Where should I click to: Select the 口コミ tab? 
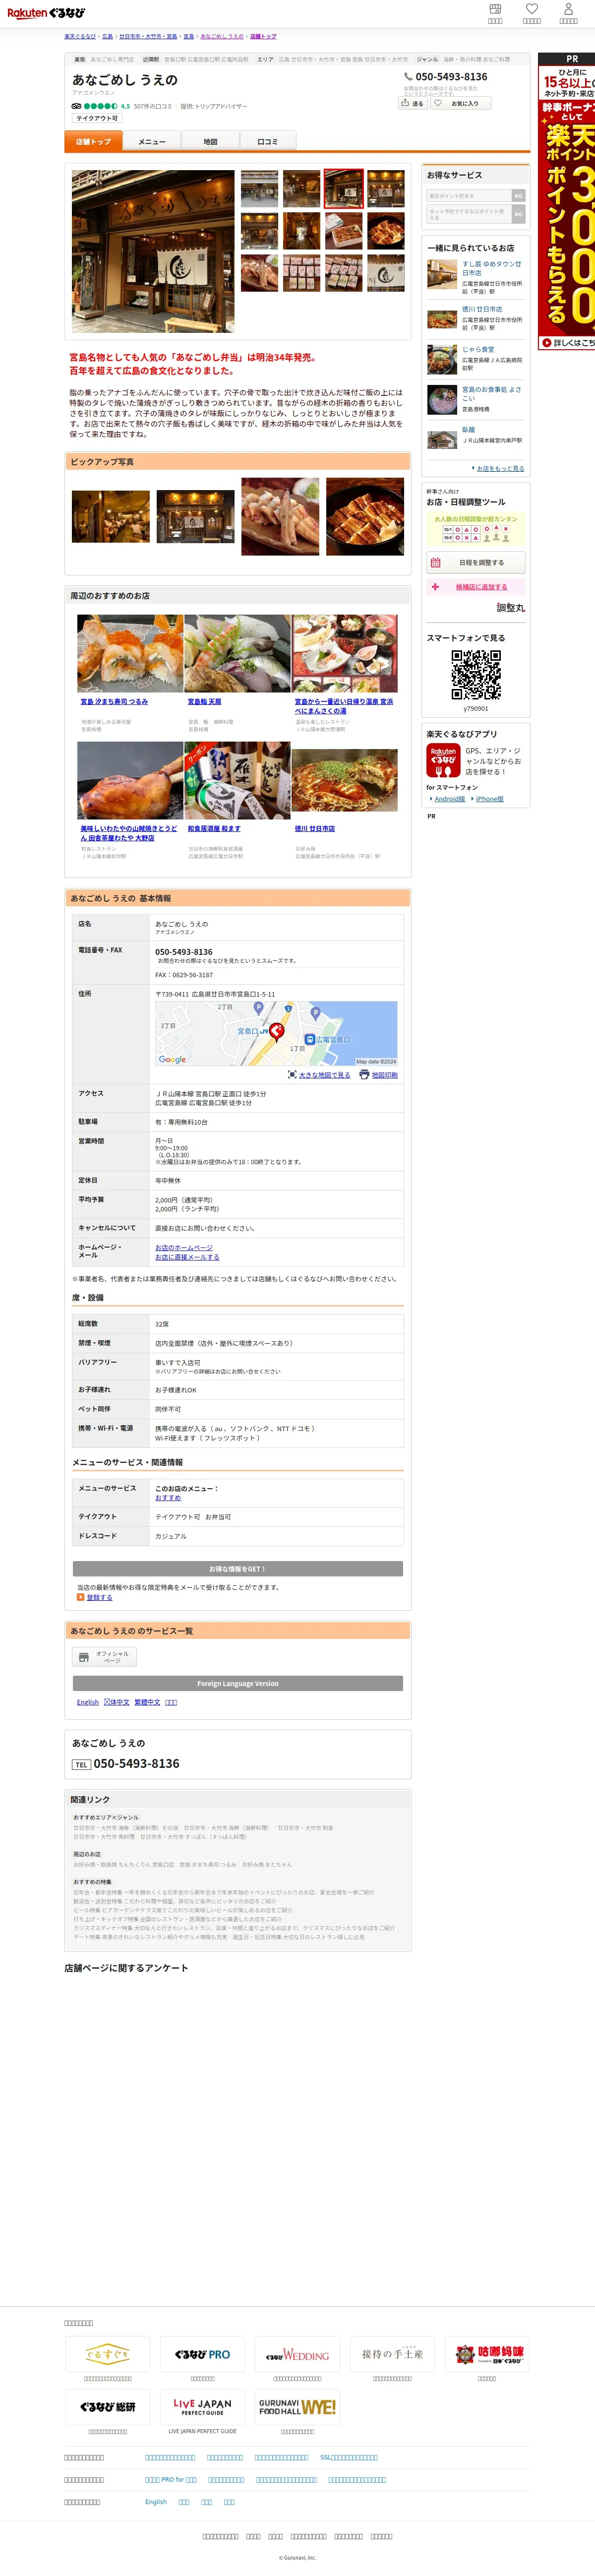point(268,142)
